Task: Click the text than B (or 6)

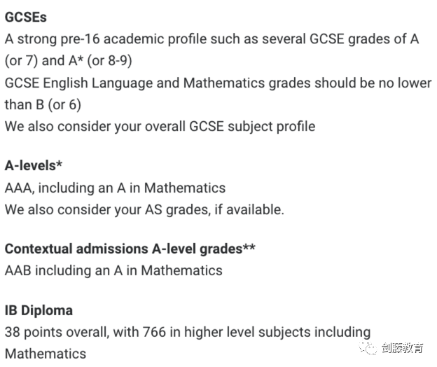Action: point(43,105)
